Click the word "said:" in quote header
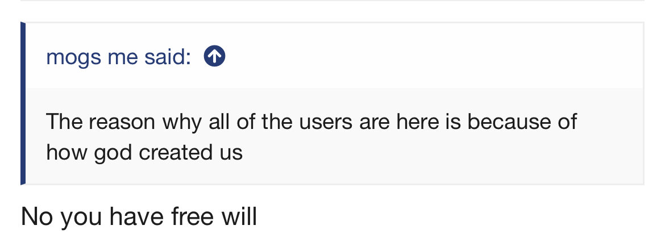This screenshot has width=665, height=246. [x=168, y=56]
